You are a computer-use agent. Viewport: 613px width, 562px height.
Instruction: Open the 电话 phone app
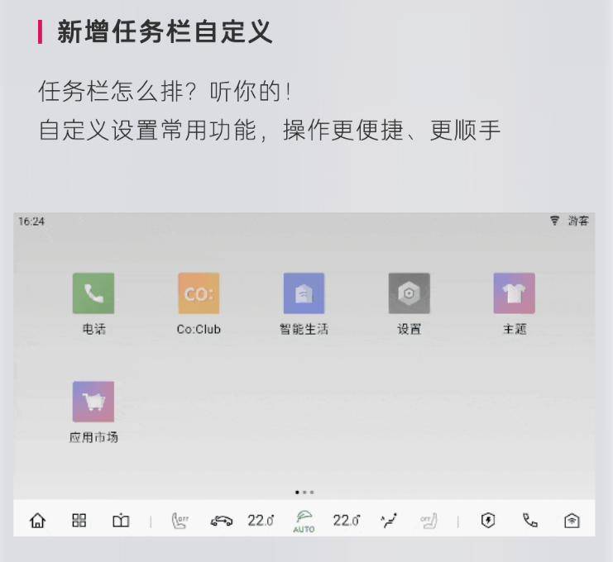tap(93, 293)
